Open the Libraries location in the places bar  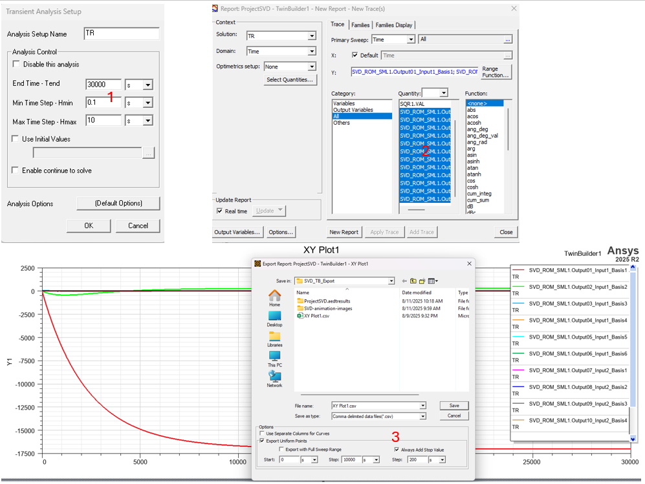click(x=274, y=339)
